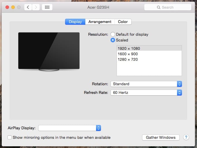Switch to the Display tab
Image resolution: width=197 pixels, height=148 pixels.
(75, 22)
